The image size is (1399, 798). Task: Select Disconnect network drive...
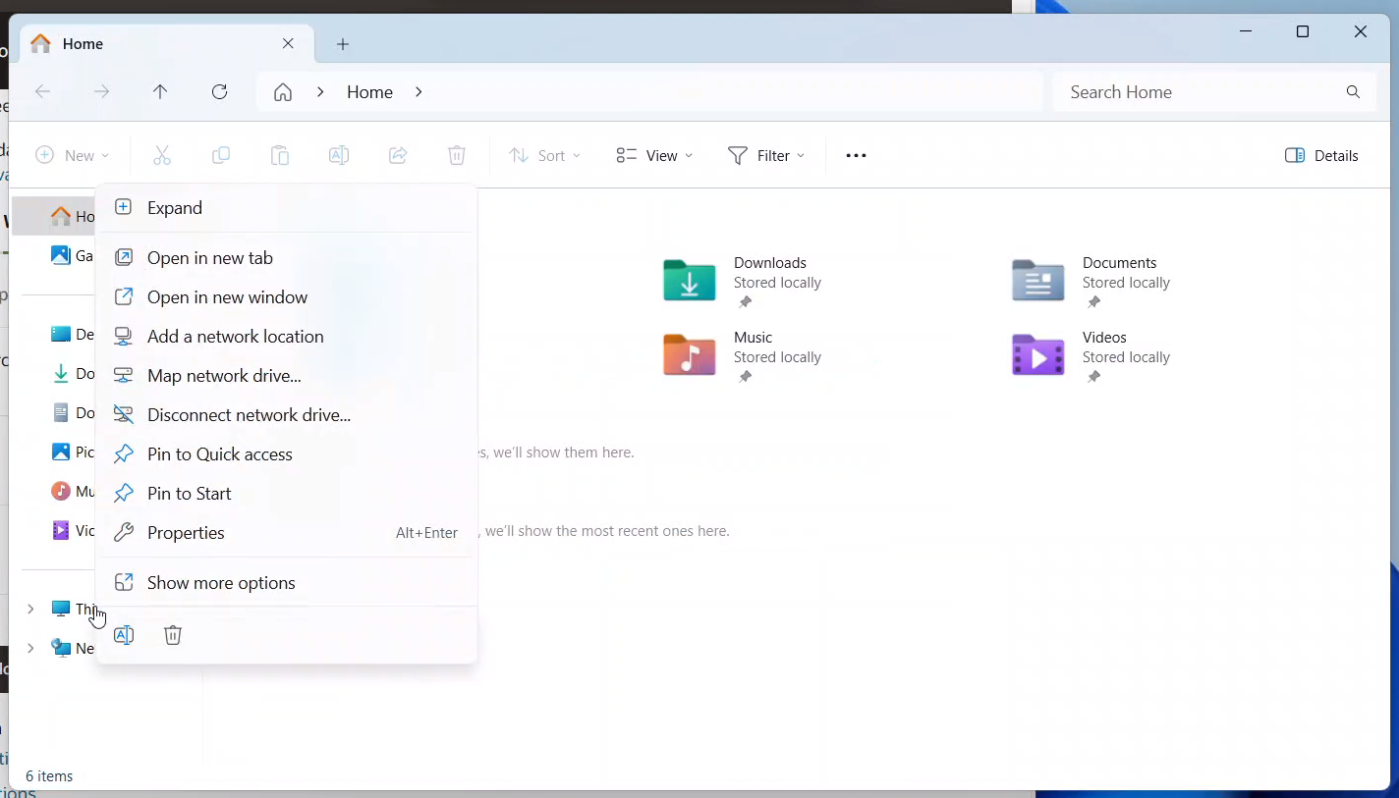286,414
